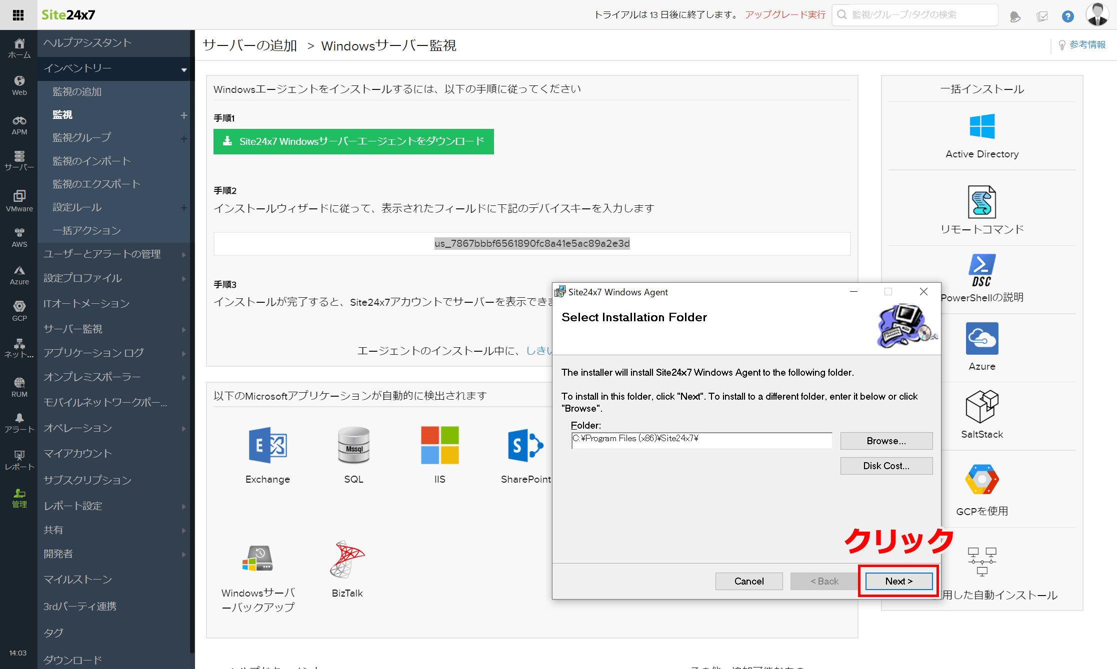Click Next in the installer dialog
Viewport: 1117px width, 669px height.
coord(898,581)
